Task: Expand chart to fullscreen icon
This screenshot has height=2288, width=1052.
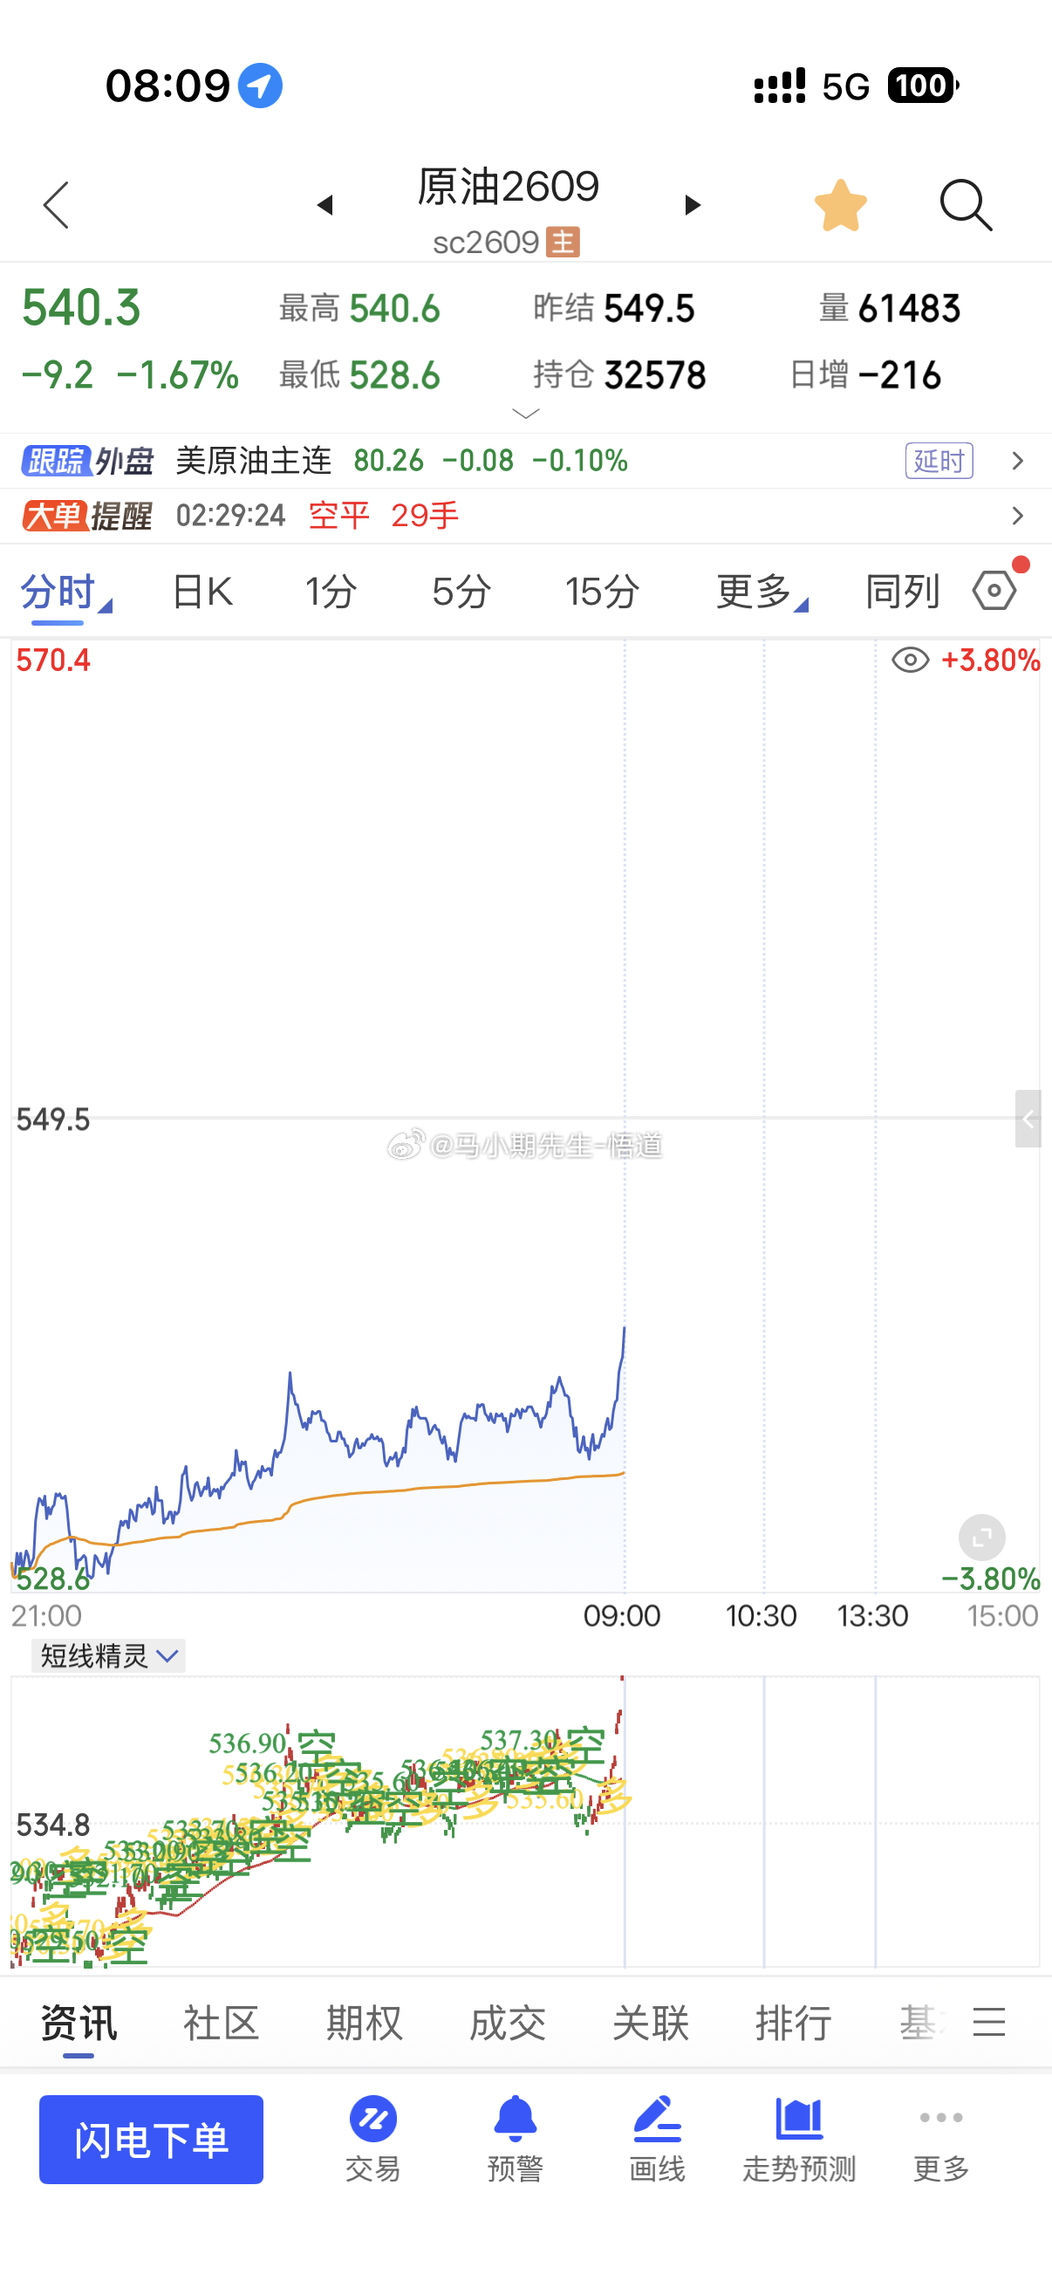Action: pyautogui.click(x=982, y=1538)
